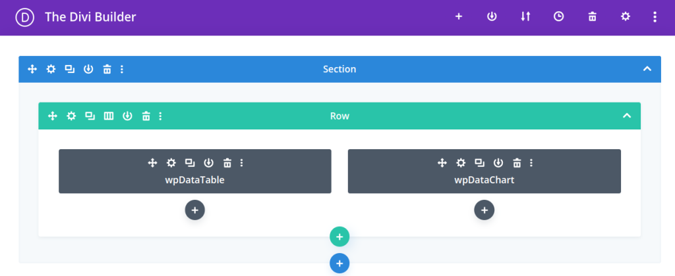Open page settings gear in top bar
The height and width of the screenshot is (276, 675).
point(625,16)
